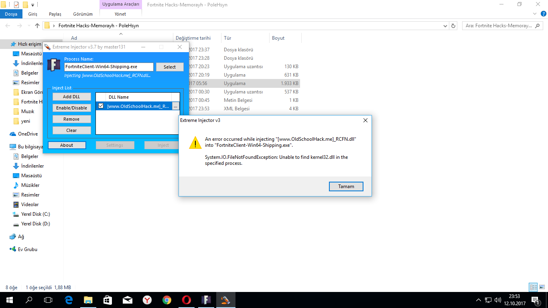
Task: Click the DLL Name column header
Action: [138, 97]
